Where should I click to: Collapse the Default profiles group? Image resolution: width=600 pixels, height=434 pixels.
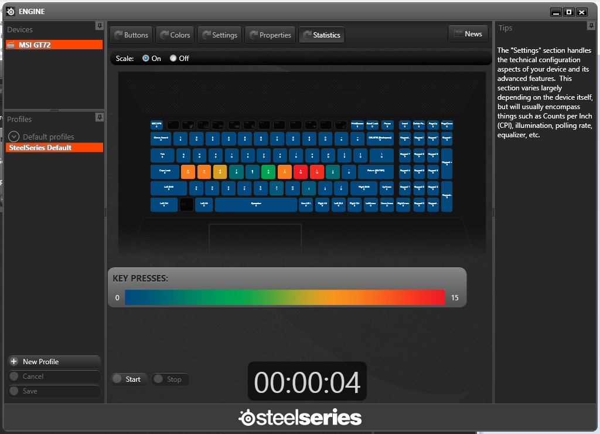point(14,137)
